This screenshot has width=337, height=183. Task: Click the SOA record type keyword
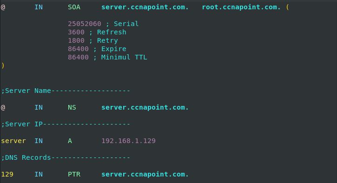[74, 7]
